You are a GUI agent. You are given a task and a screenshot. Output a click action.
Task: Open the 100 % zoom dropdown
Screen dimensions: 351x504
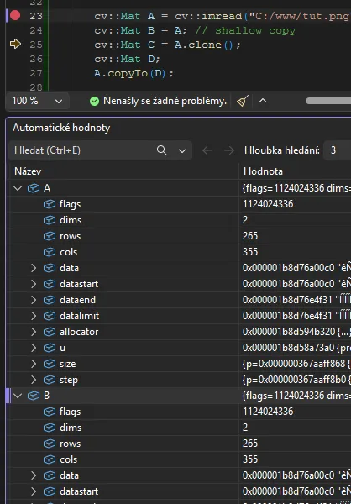[x=37, y=102]
